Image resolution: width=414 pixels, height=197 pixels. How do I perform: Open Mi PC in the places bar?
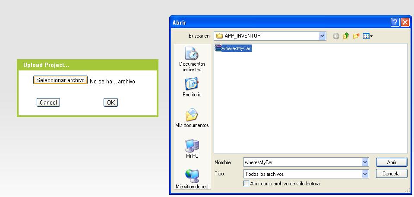192,149
